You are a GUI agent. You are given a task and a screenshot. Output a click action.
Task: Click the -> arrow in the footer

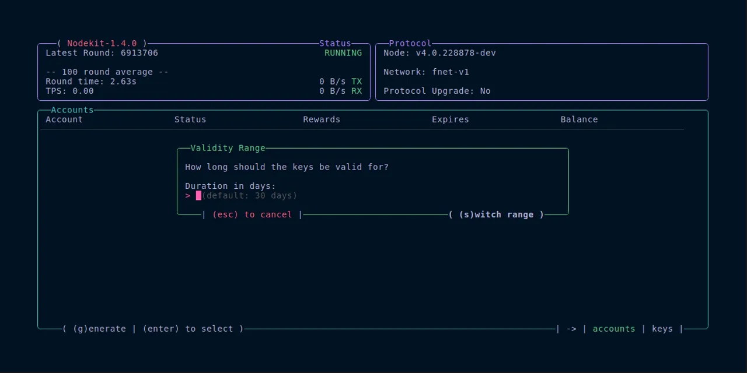571,329
